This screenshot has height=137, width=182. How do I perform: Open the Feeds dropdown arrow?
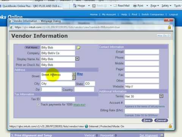(x=111, y=6)
